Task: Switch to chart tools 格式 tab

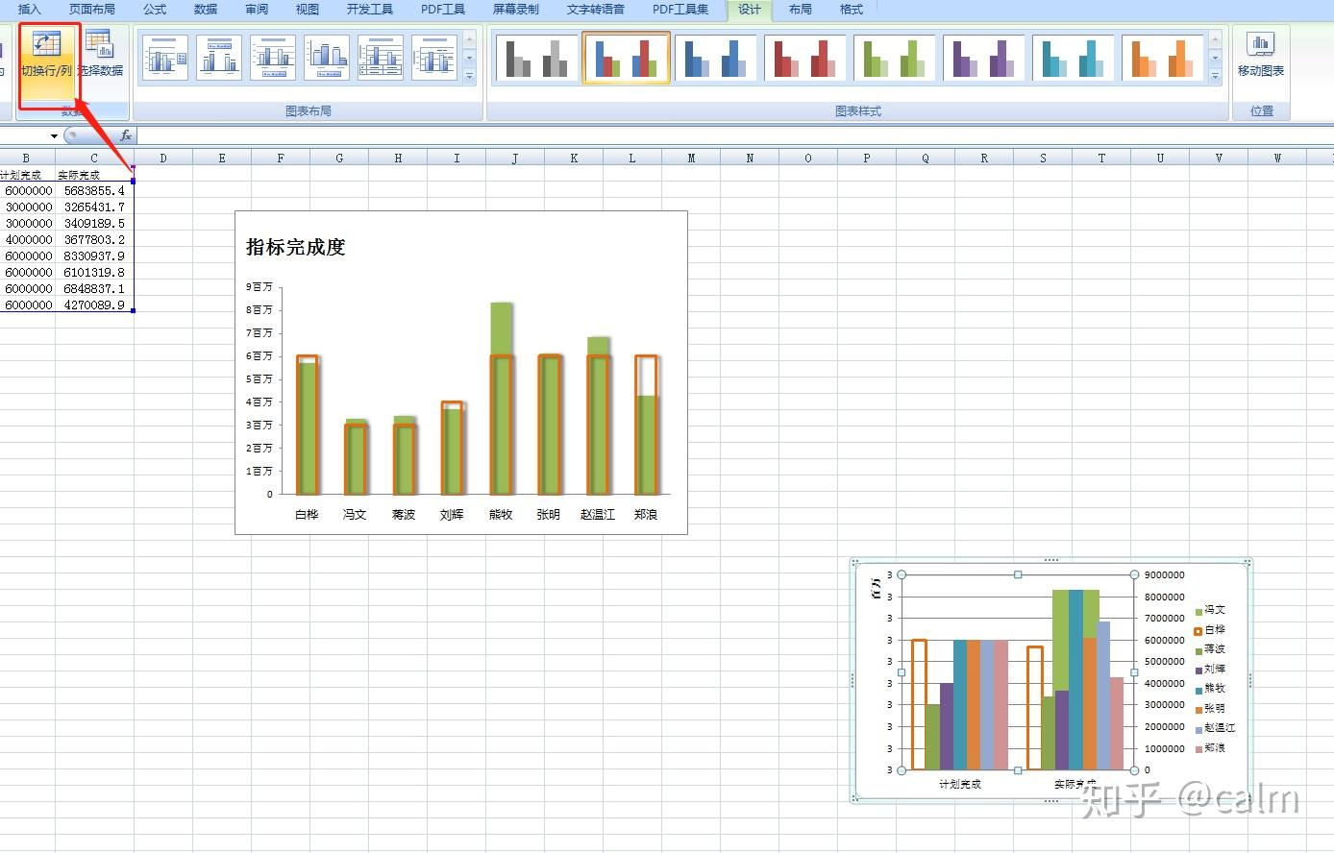Action: tap(852, 10)
